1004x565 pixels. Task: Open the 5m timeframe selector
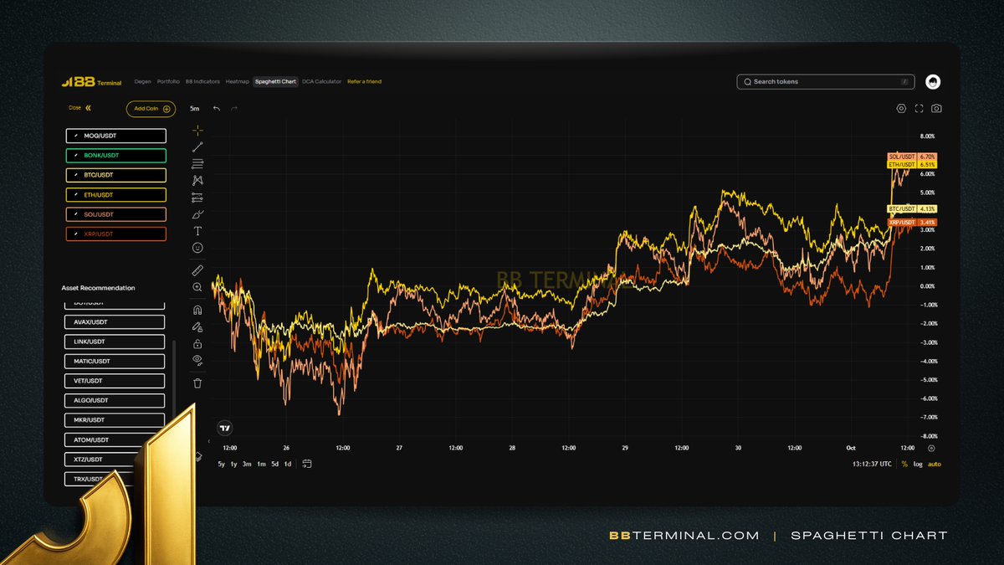point(194,108)
